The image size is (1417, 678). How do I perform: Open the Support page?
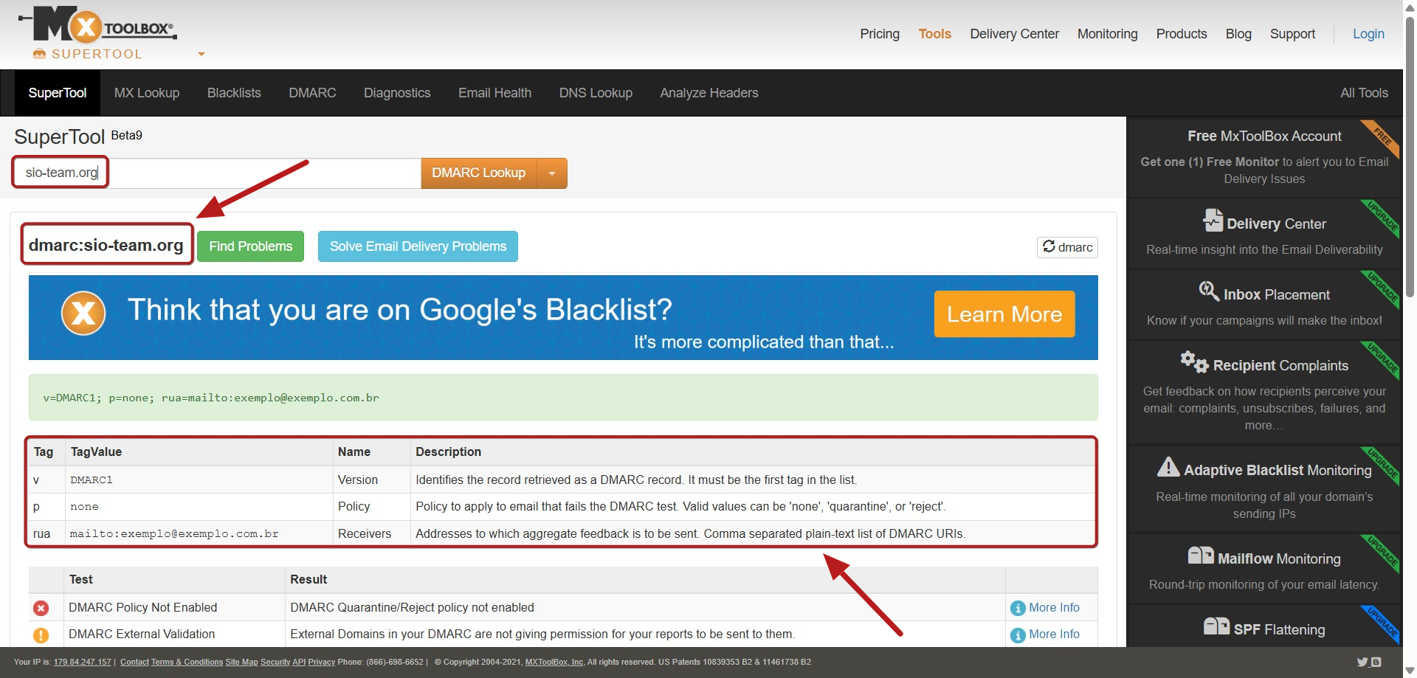pyautogui.click(x=1292, y=34)
